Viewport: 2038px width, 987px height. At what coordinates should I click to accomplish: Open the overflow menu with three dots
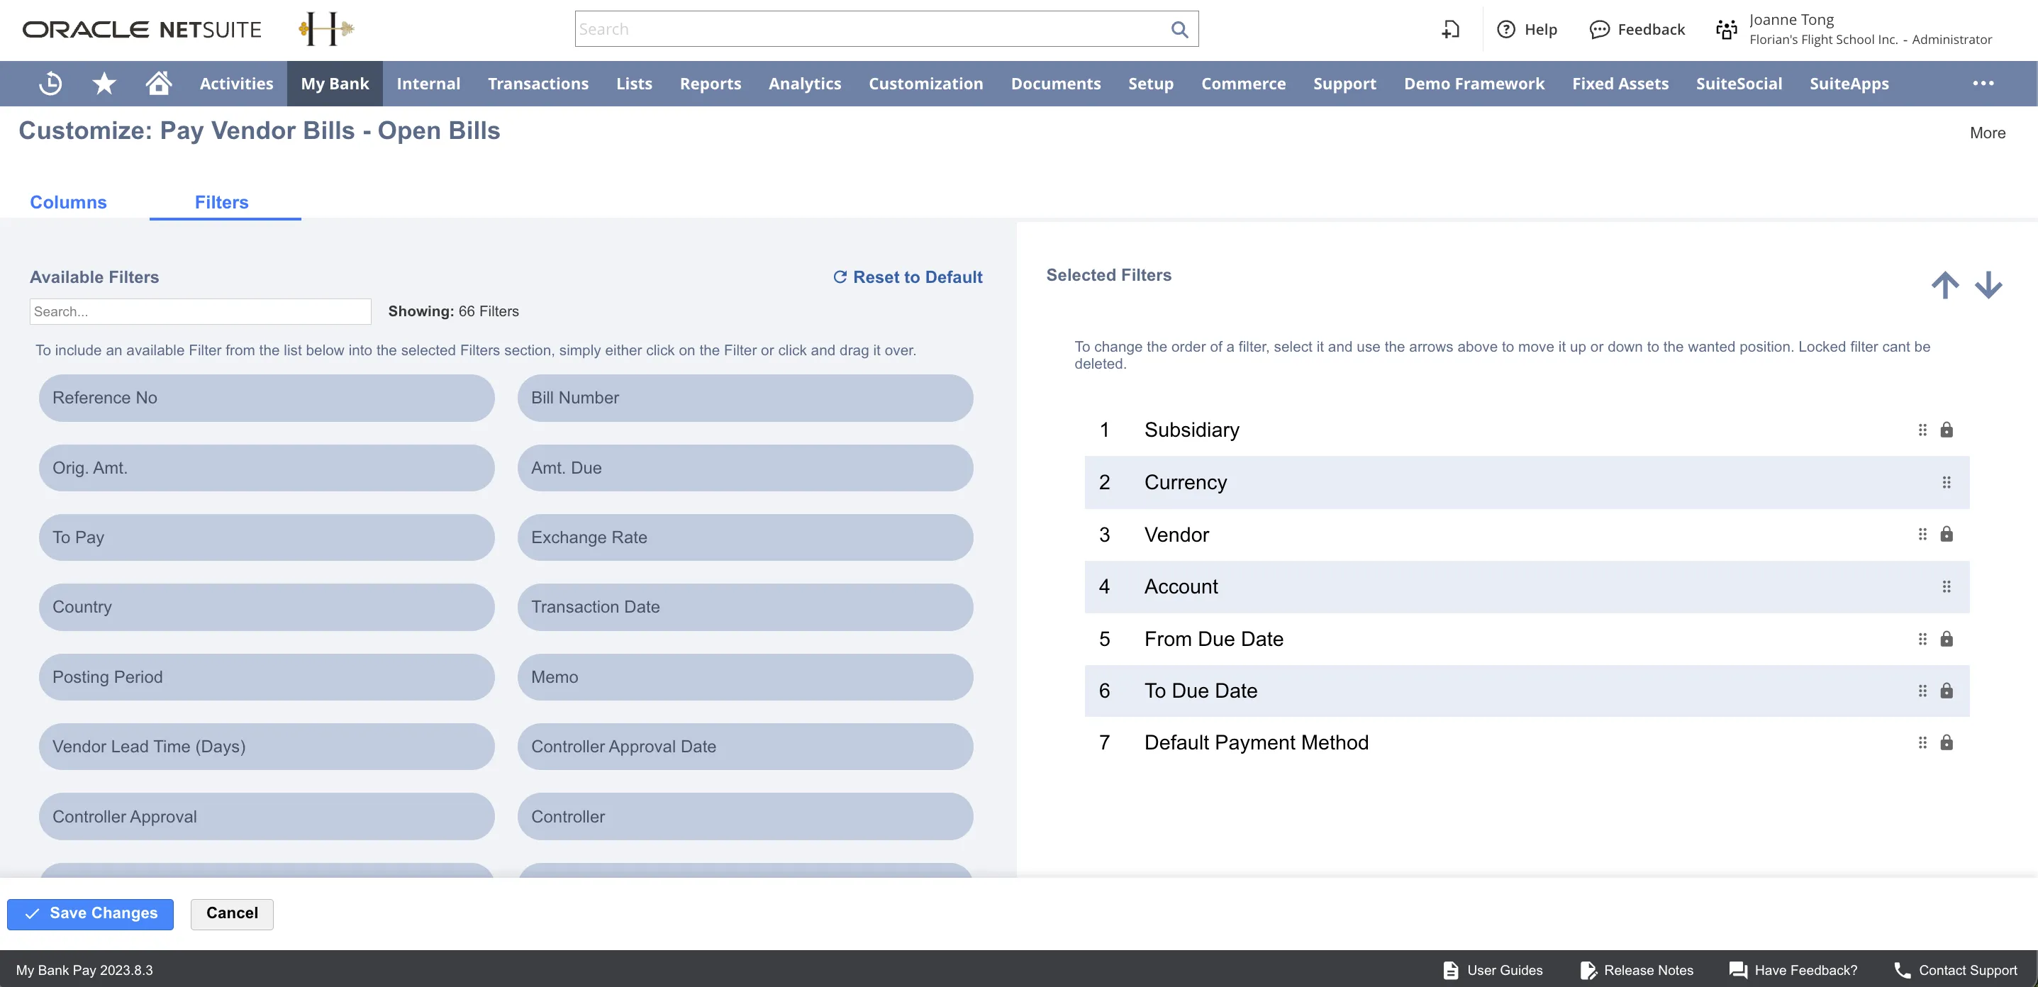1983,83
